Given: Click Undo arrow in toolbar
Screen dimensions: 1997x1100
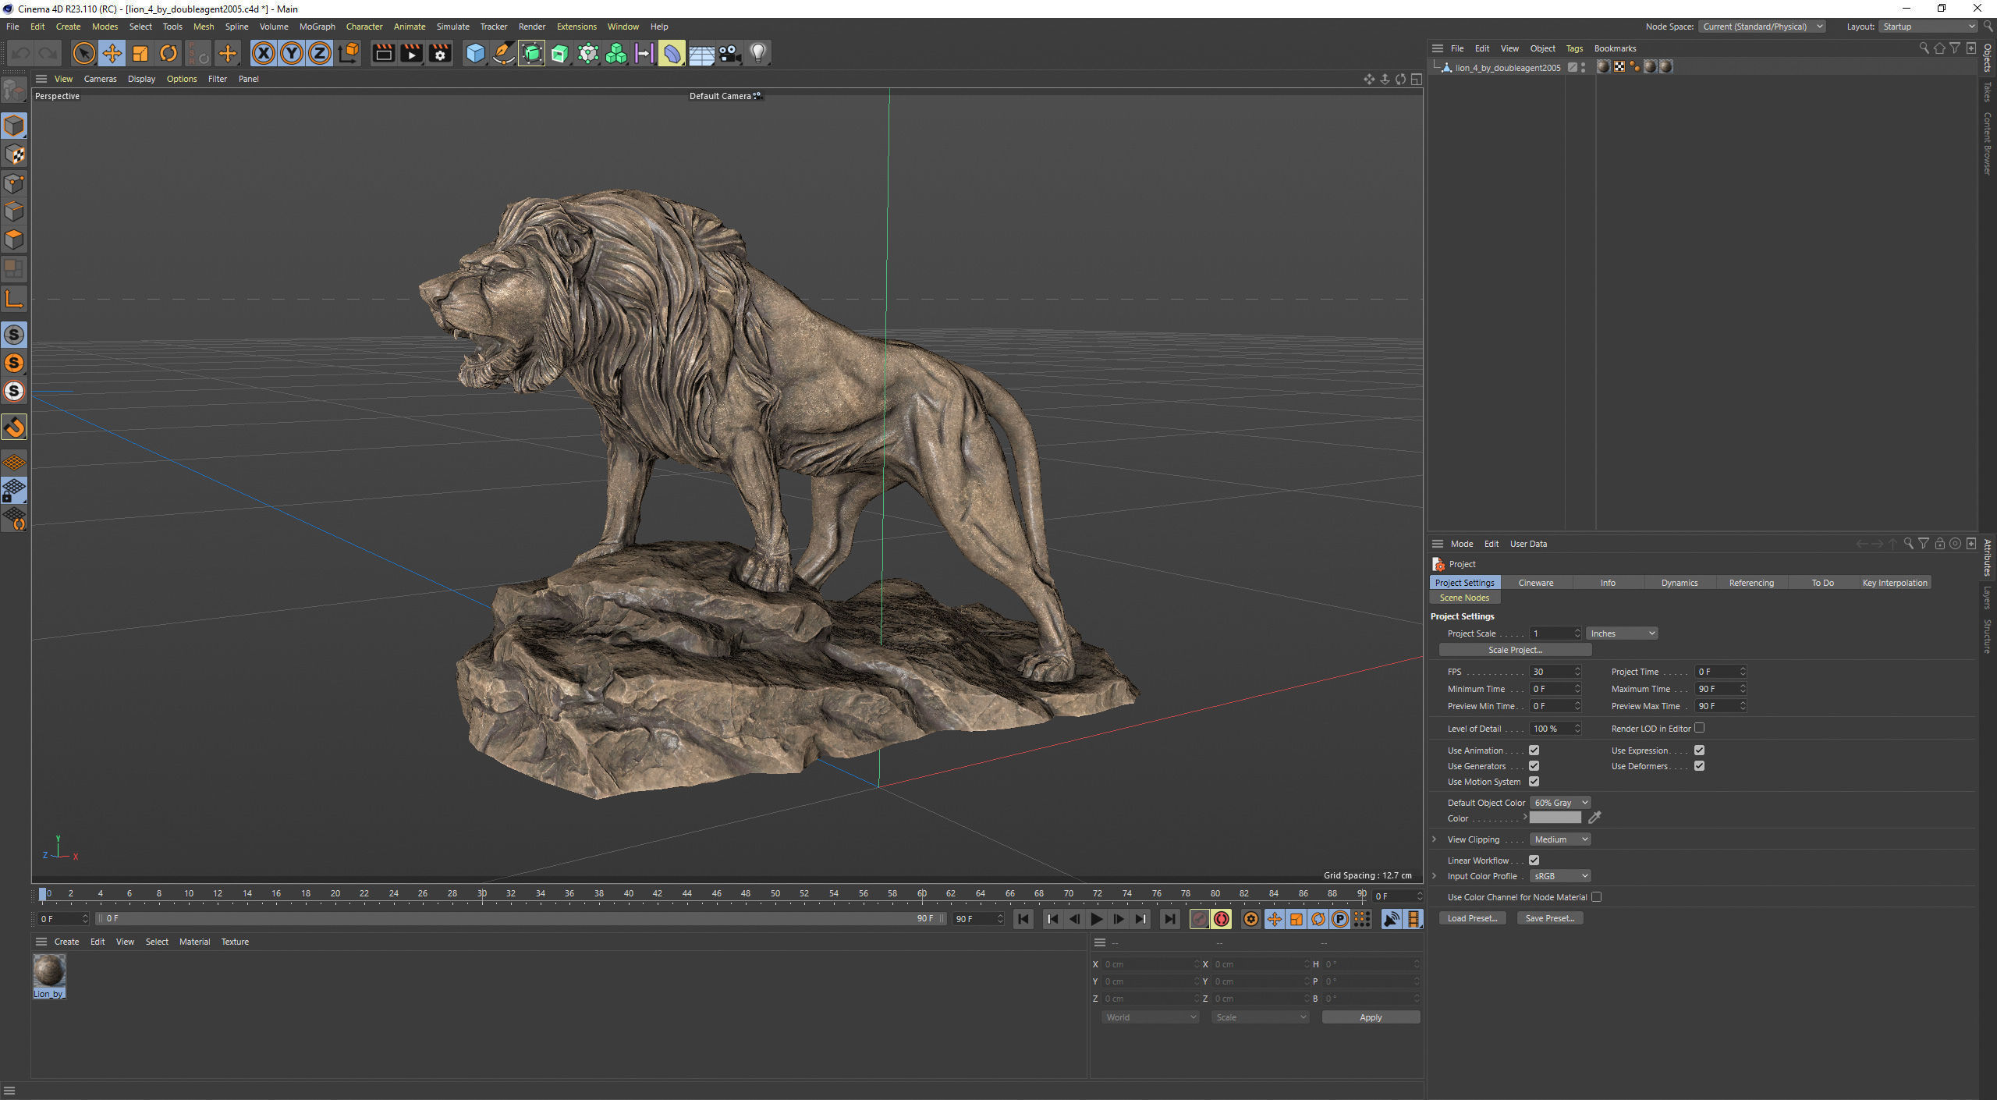Looking at the screenshot, I should [x=20, y=53].
